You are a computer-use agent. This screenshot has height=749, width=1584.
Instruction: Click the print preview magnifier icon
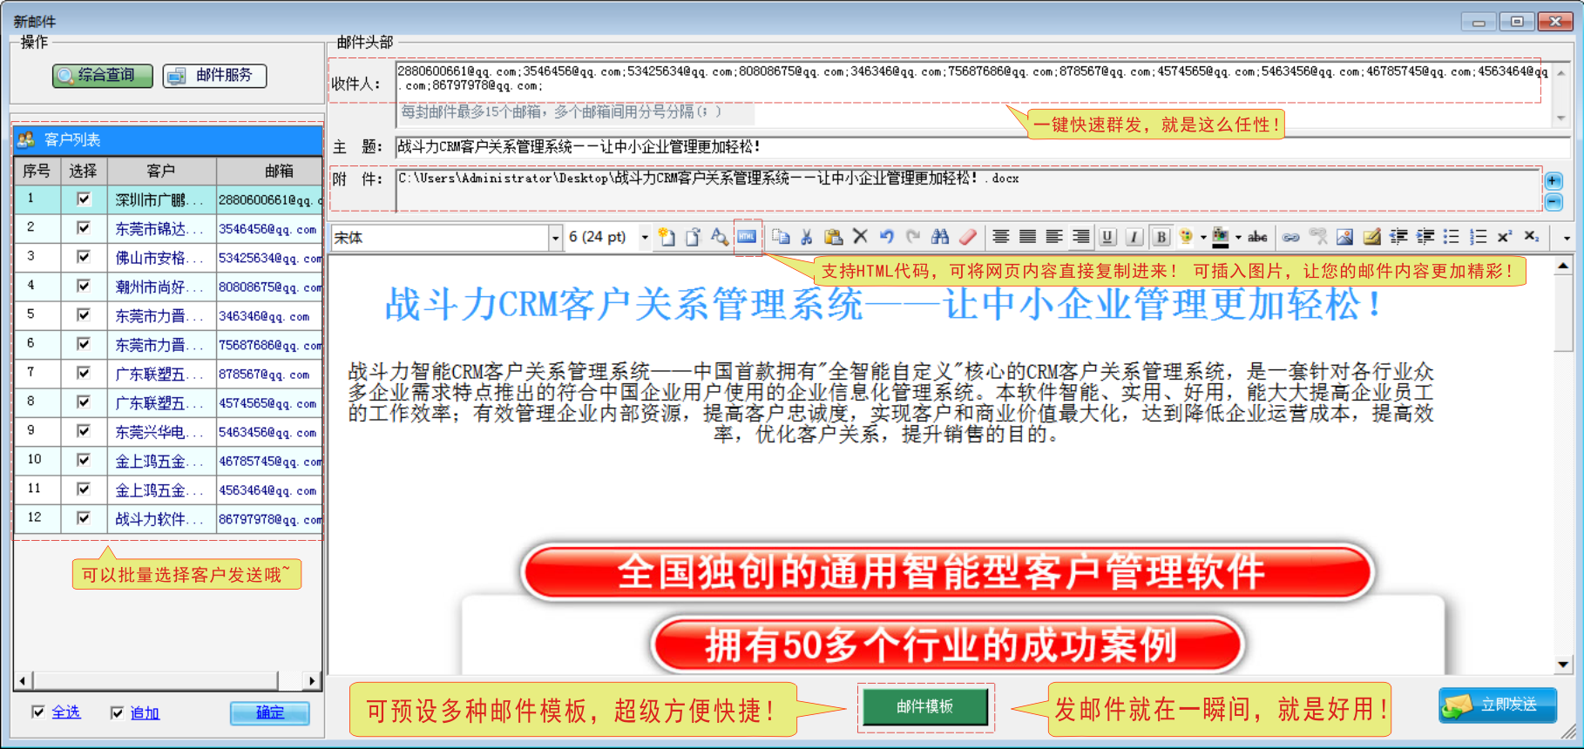click(720, 237)
